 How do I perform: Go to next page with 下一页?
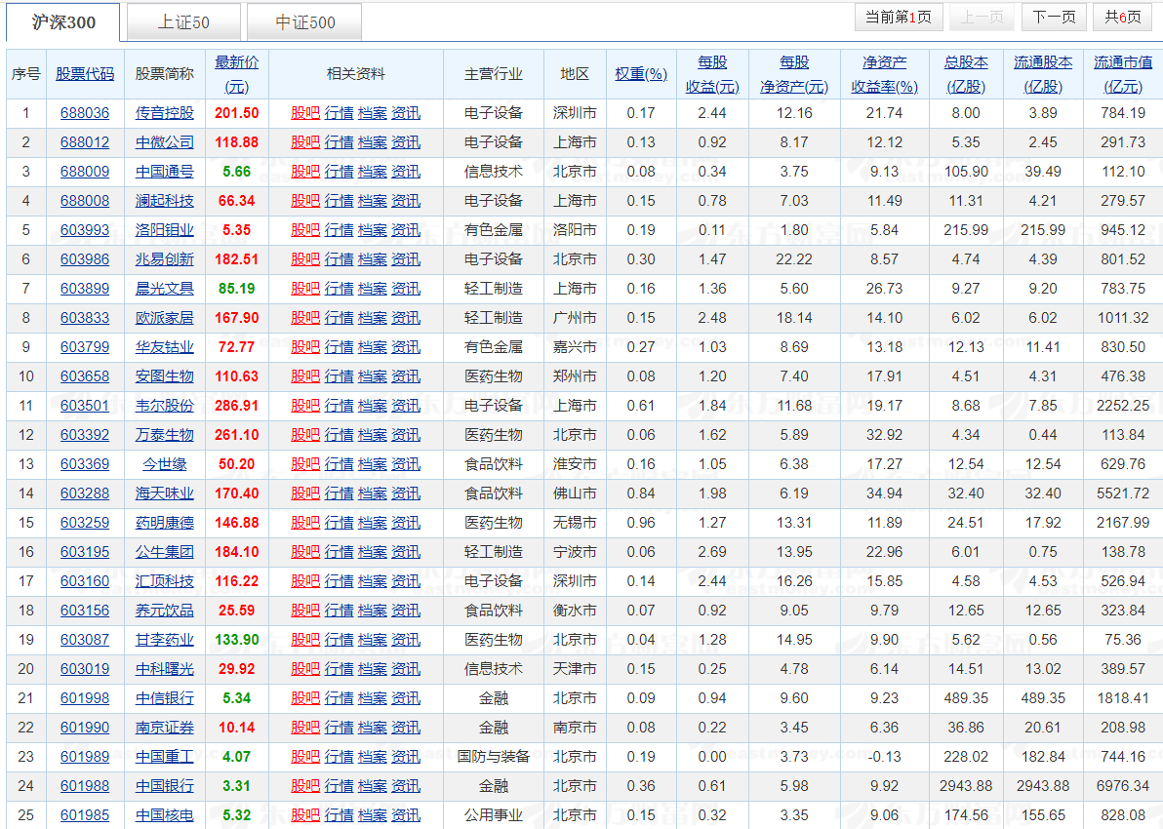(1054, 17)
